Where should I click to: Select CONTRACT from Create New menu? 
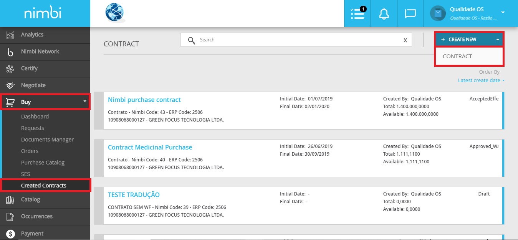[x=469, y=56]
